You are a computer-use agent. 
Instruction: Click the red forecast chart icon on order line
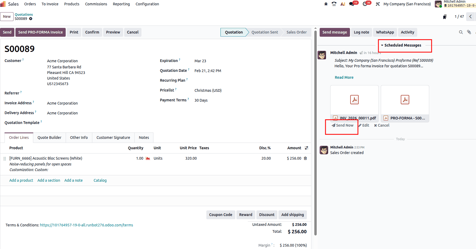pos(148,158)
